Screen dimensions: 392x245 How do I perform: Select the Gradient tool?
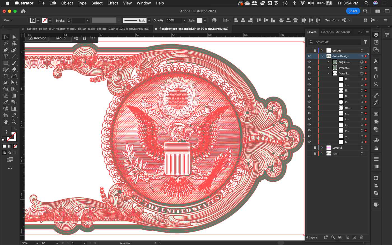click(14, 95)
